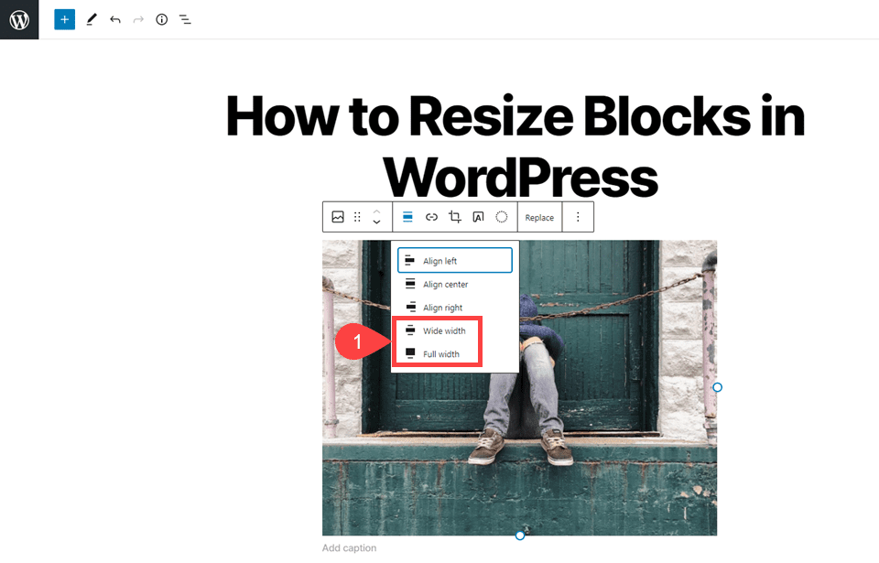This screenshot has height=563, width=879.
Task: Click the Replace button
Action: [x=538, y=217]
